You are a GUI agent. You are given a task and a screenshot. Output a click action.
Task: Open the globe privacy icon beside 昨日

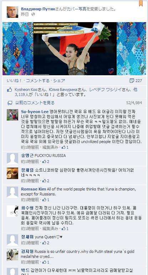33,15
